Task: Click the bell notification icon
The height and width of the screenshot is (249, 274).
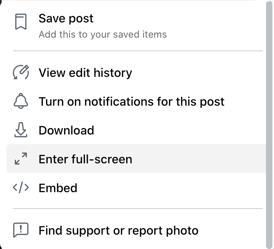Action: click(x=21, y=101)
